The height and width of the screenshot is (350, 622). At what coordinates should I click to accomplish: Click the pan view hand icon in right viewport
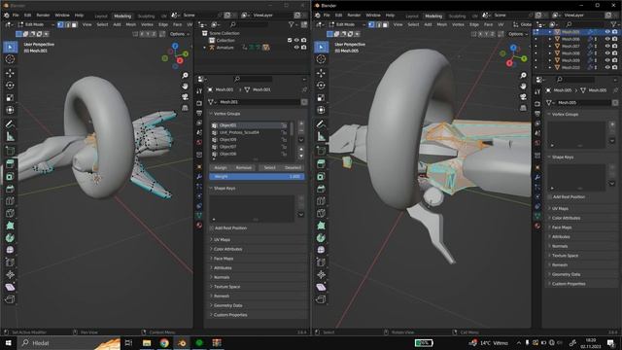523,86
